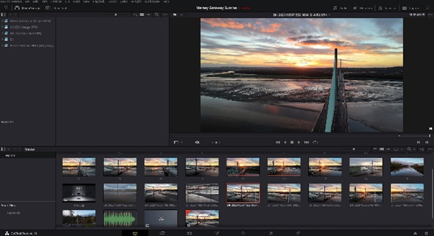Open the Fusion page icon
434x236 pixels.
pos(217,233)
